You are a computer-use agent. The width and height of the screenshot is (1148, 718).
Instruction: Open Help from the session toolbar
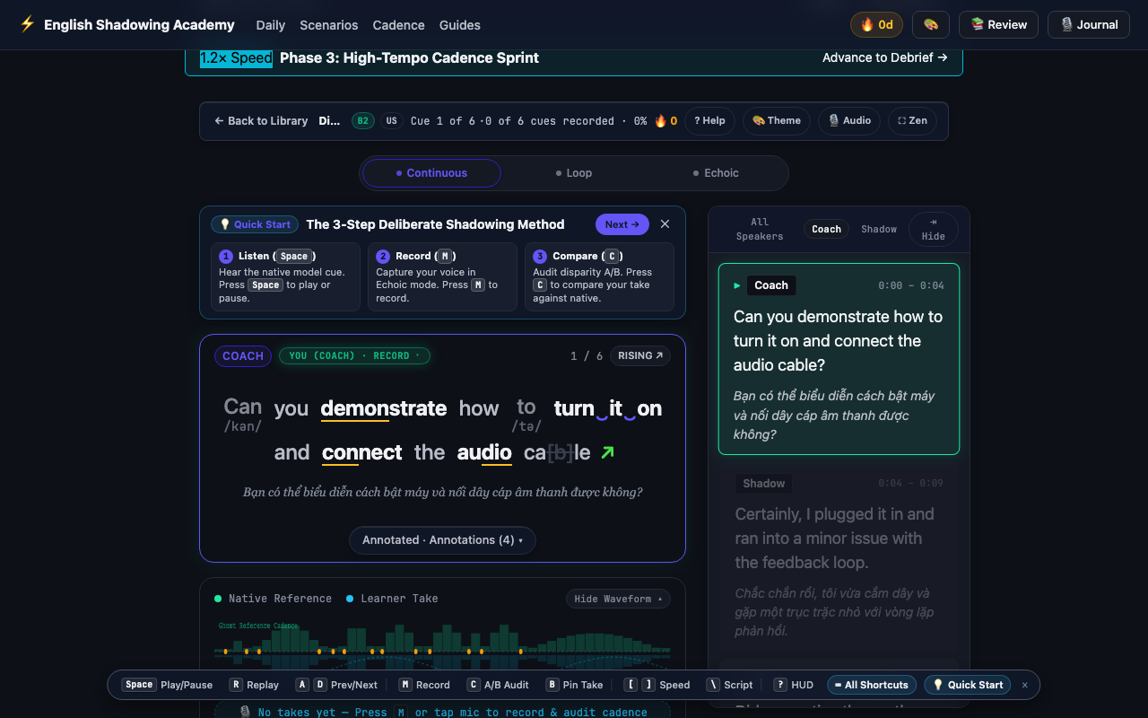[x=709, y=121]
